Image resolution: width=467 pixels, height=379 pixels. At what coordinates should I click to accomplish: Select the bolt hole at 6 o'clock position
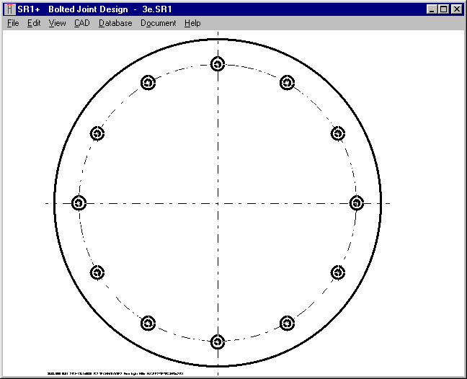pyautogui.click(x=218, y=342)
